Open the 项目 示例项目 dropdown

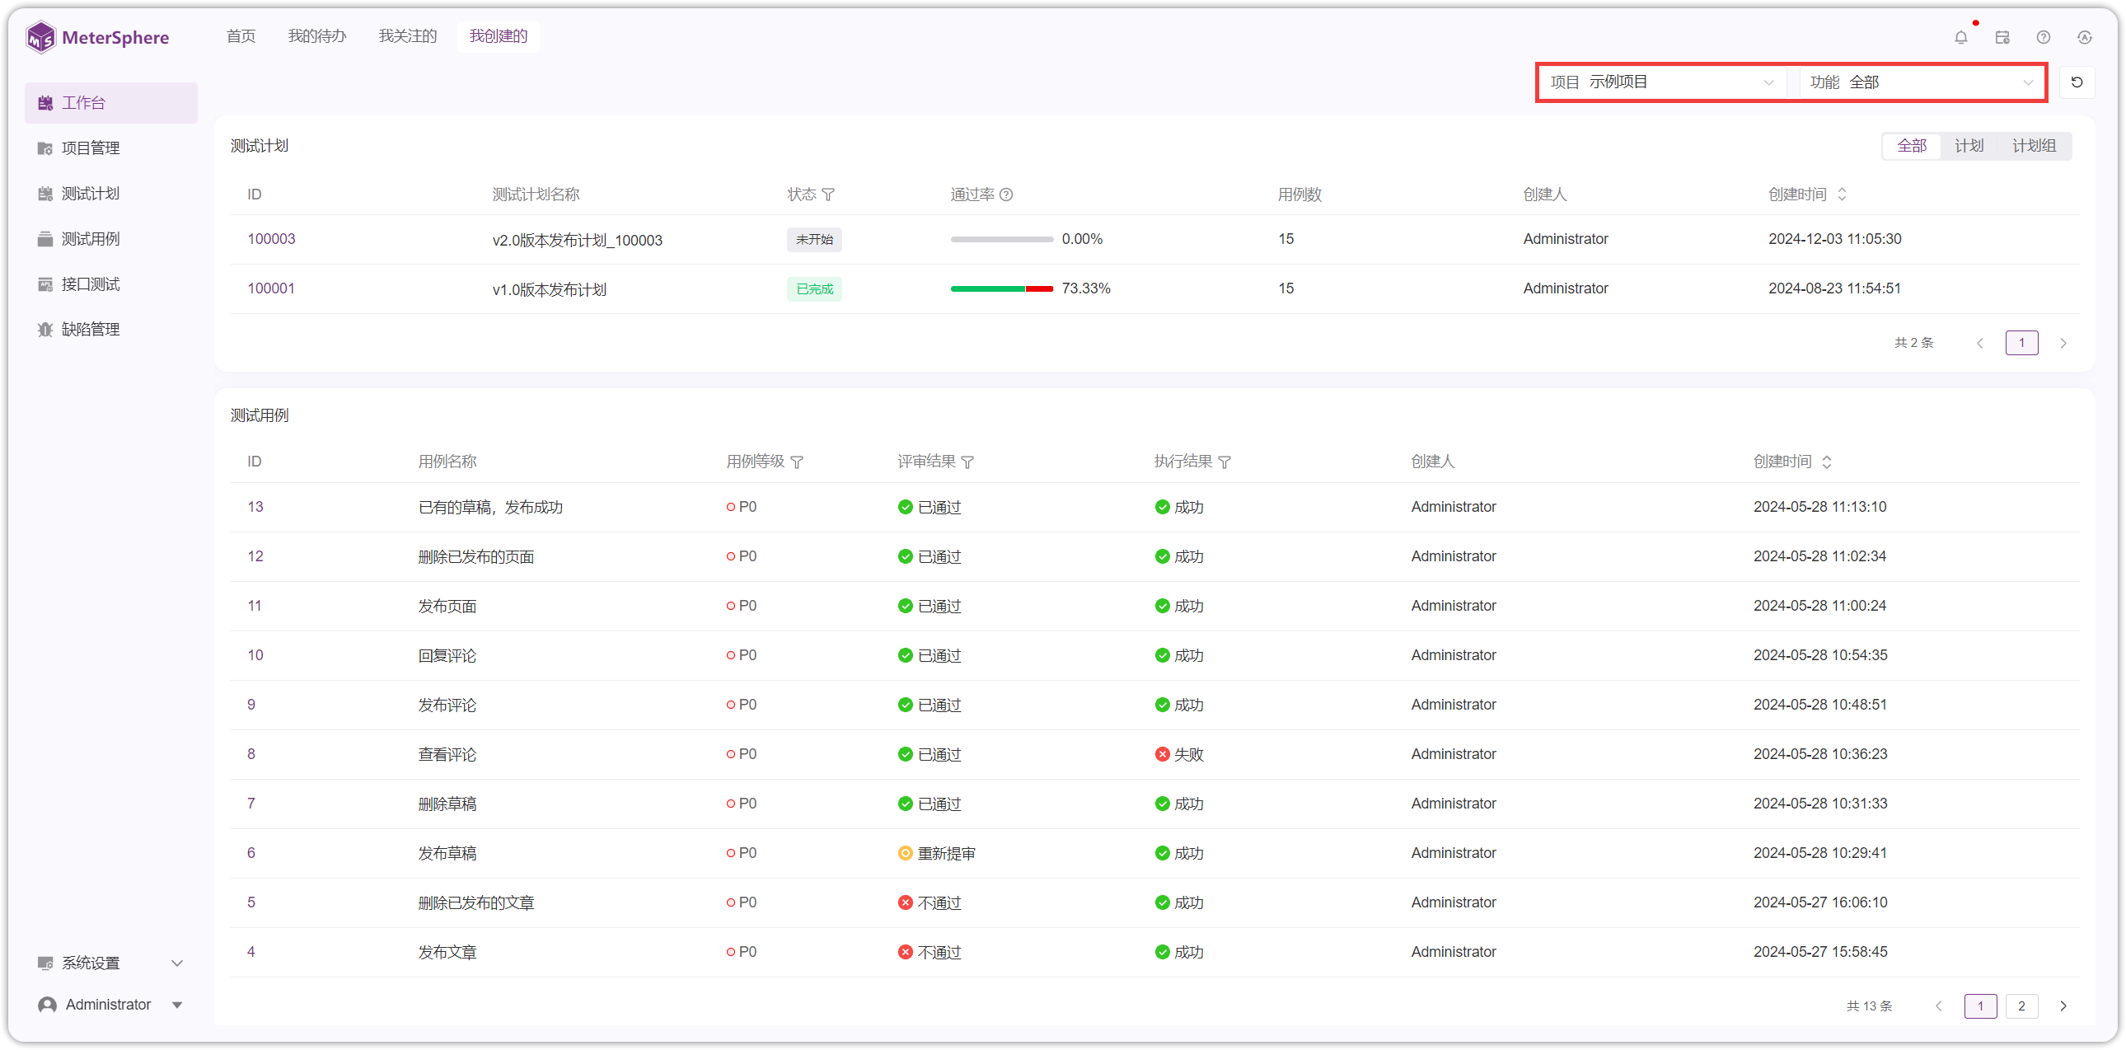1661,82
